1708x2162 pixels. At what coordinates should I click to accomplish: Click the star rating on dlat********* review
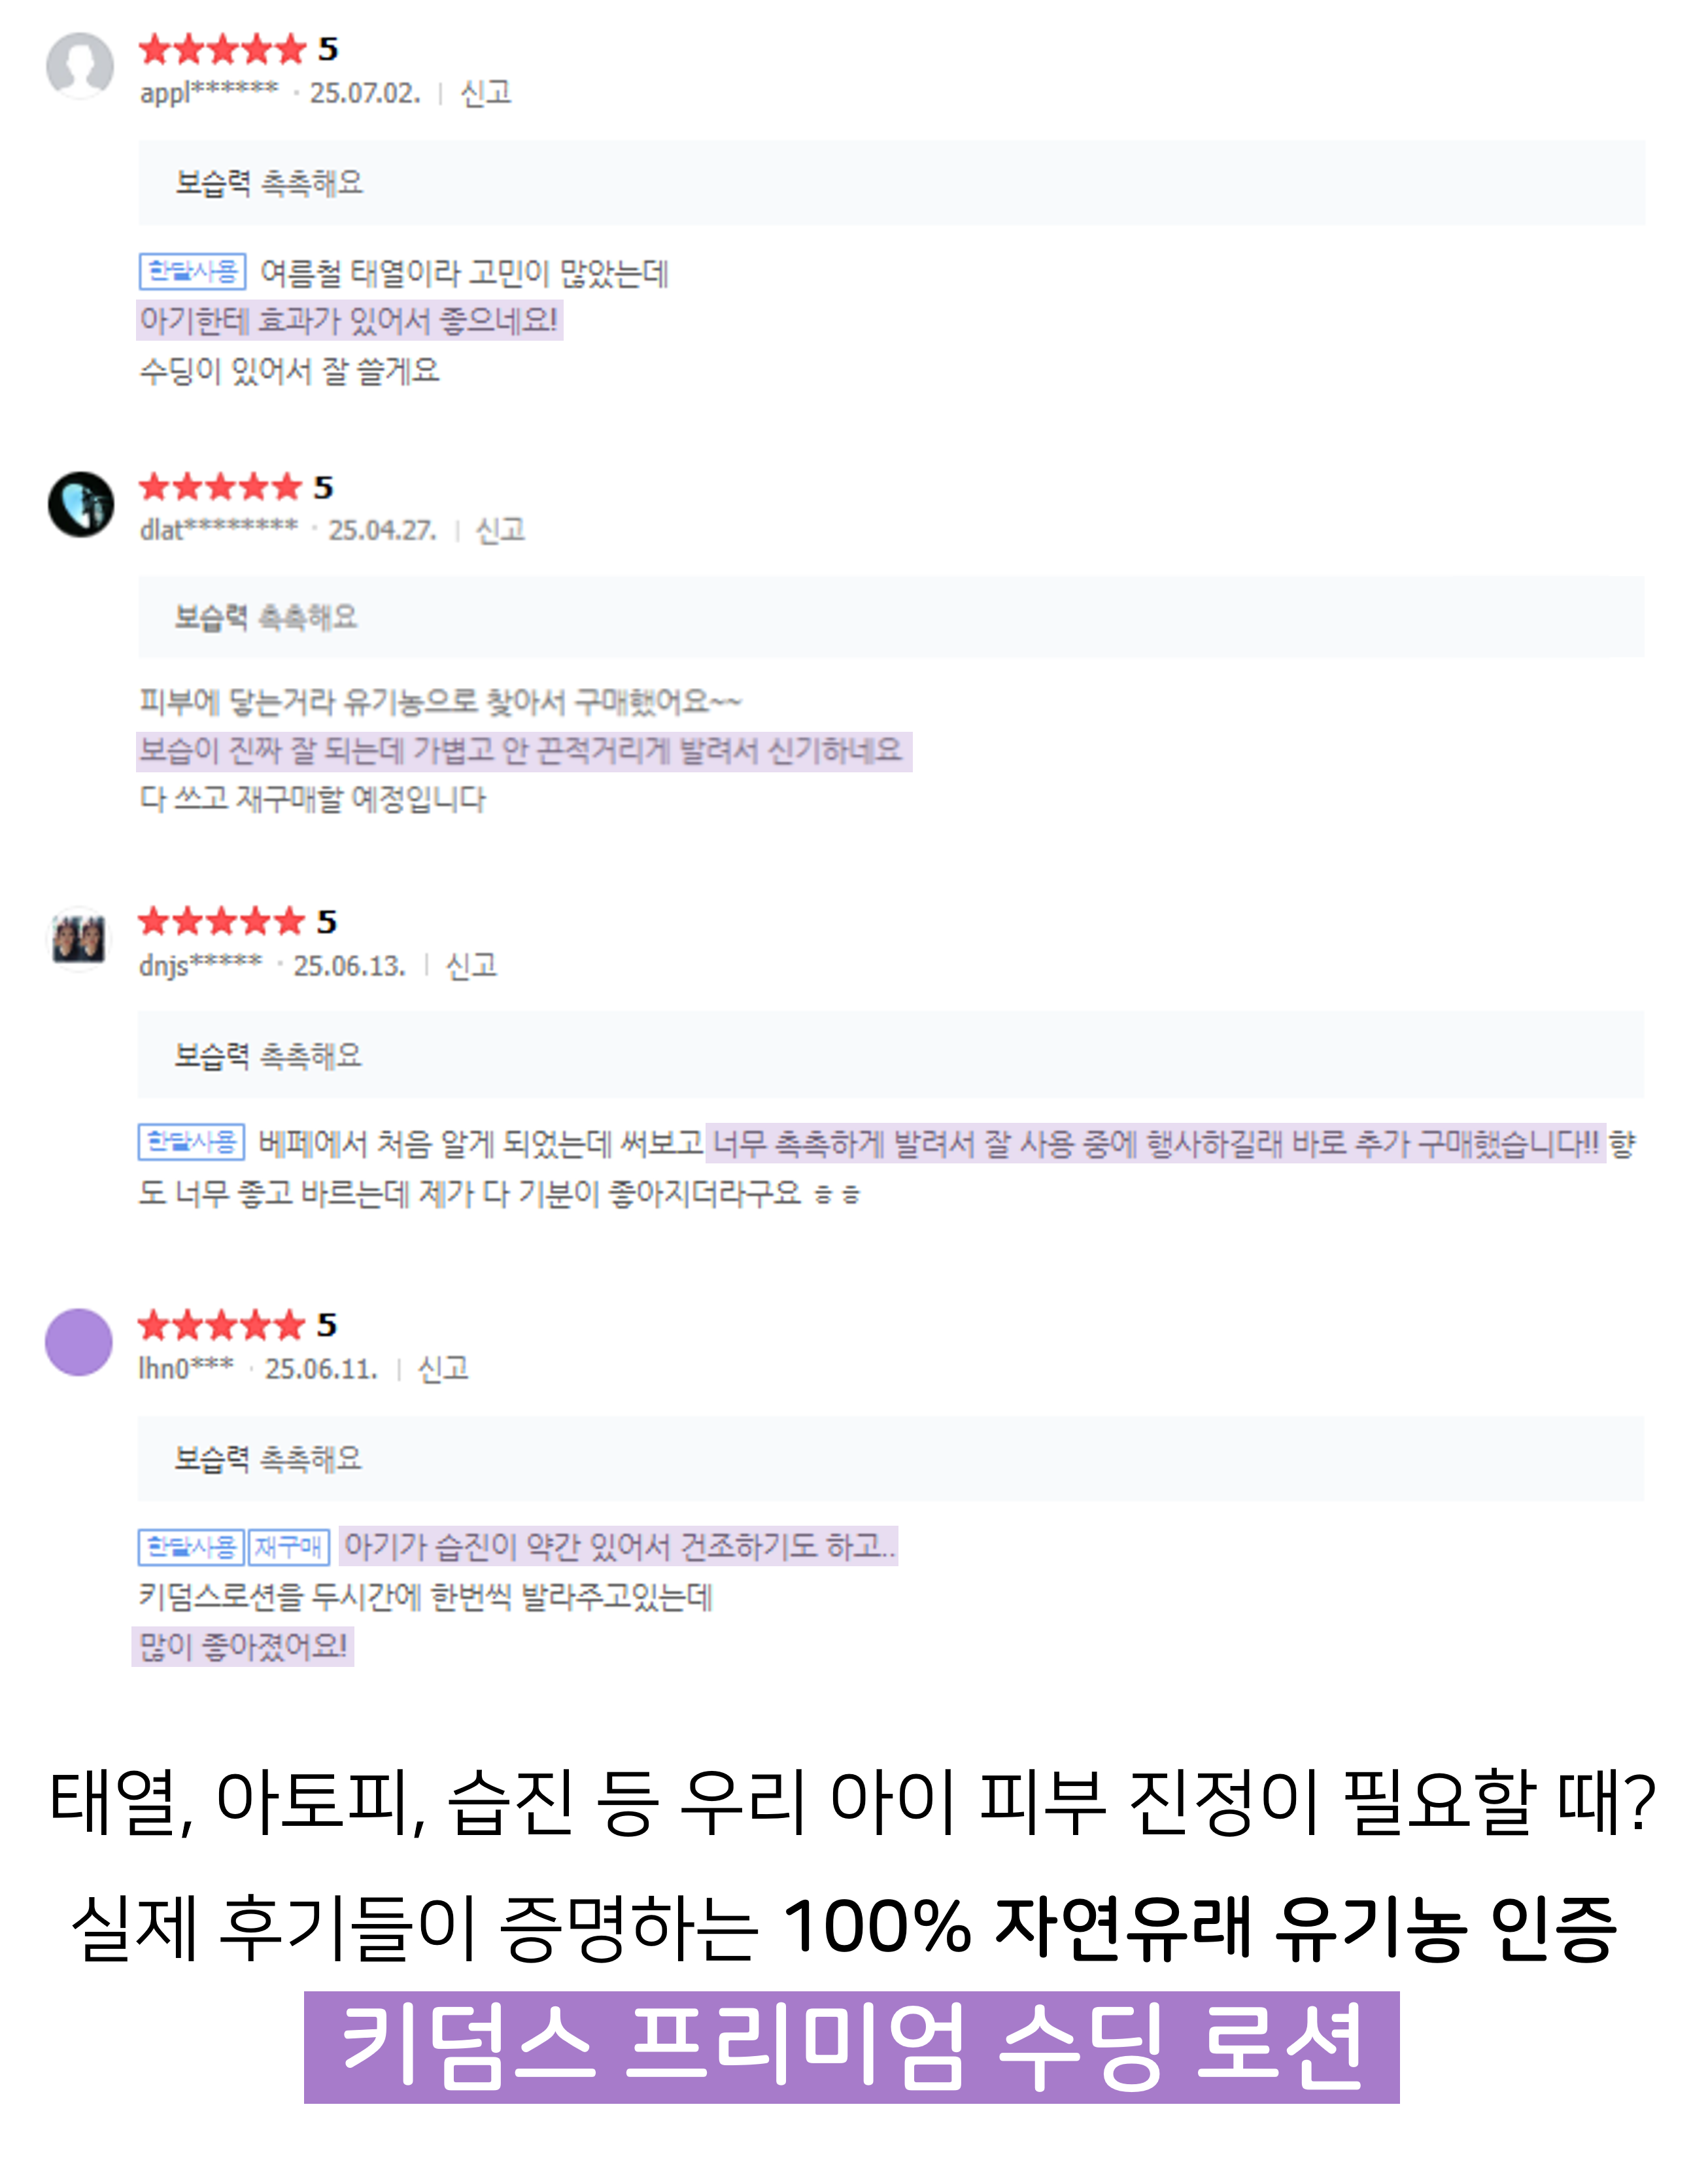[220, 487]
